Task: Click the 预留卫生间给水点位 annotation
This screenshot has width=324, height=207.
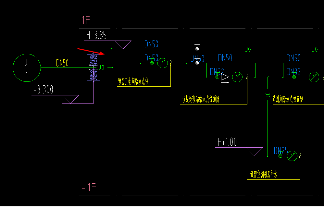Action: point(133,81)
